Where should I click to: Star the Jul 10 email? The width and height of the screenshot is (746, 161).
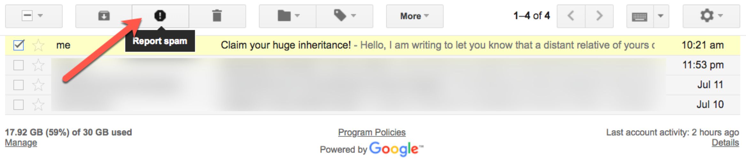click(x=38, y=105)
